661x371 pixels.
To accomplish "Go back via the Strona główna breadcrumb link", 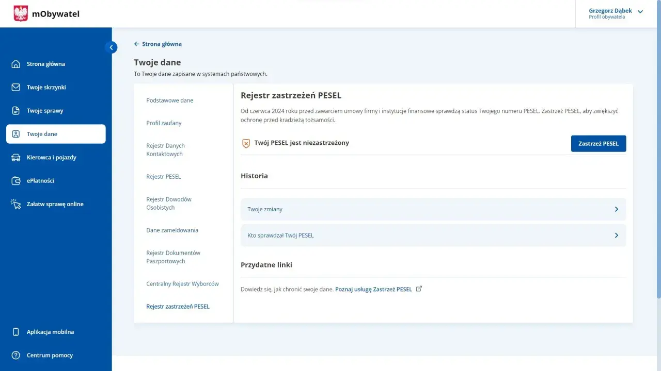I will point(162,44).
